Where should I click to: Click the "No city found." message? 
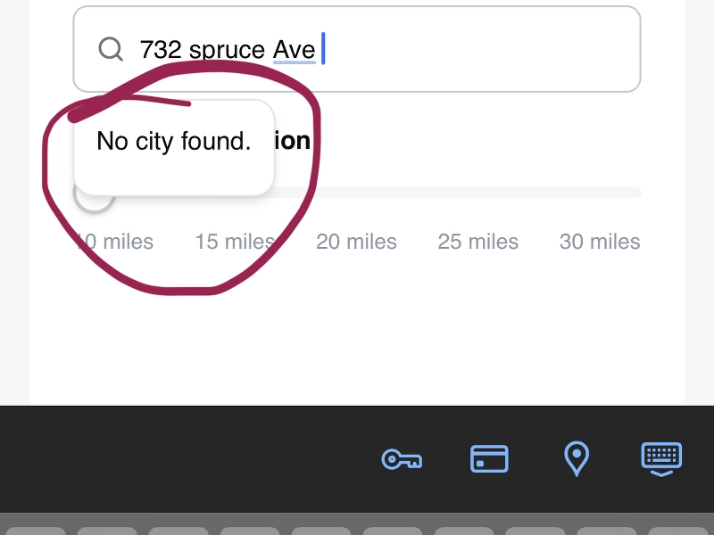(x=173, y=141)
